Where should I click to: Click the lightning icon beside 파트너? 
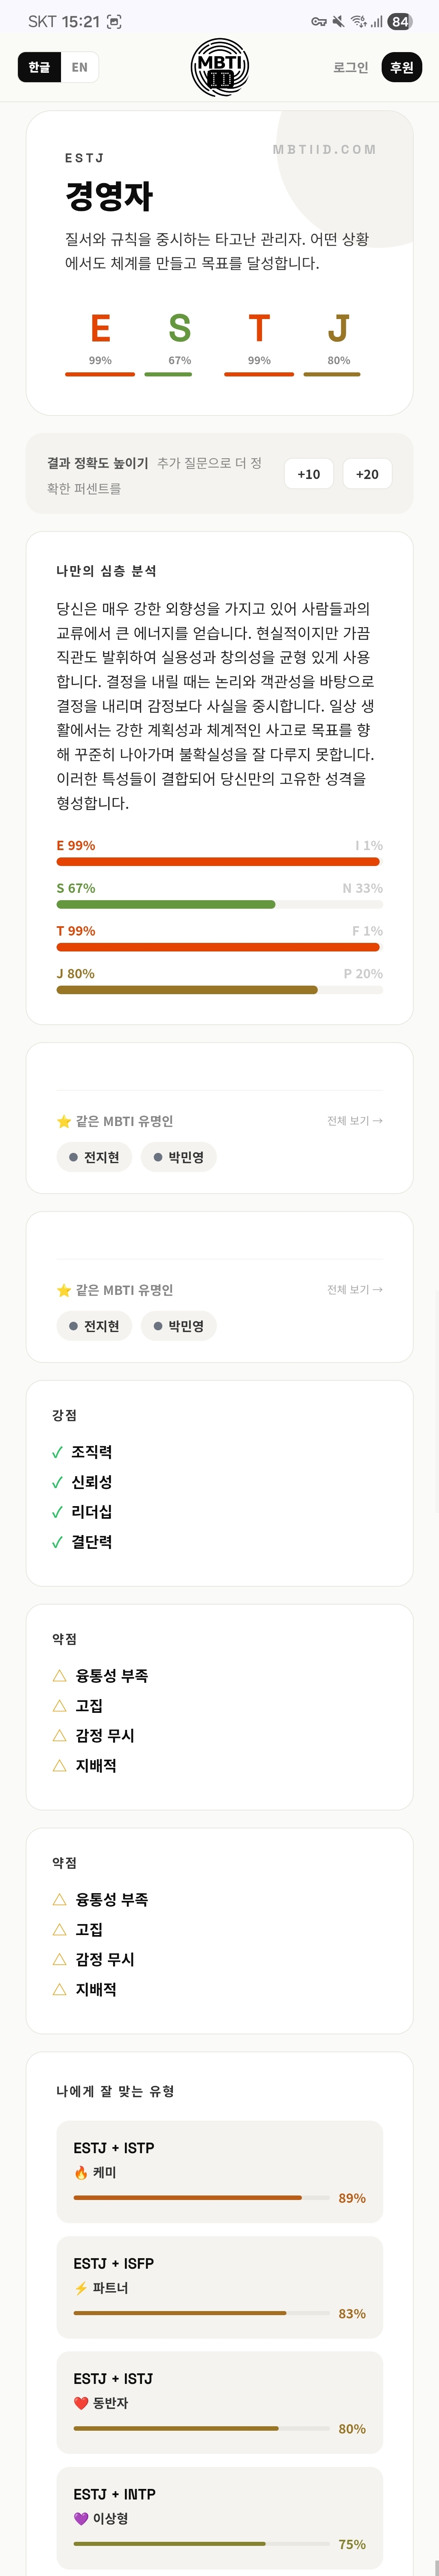coord(81,2287)
